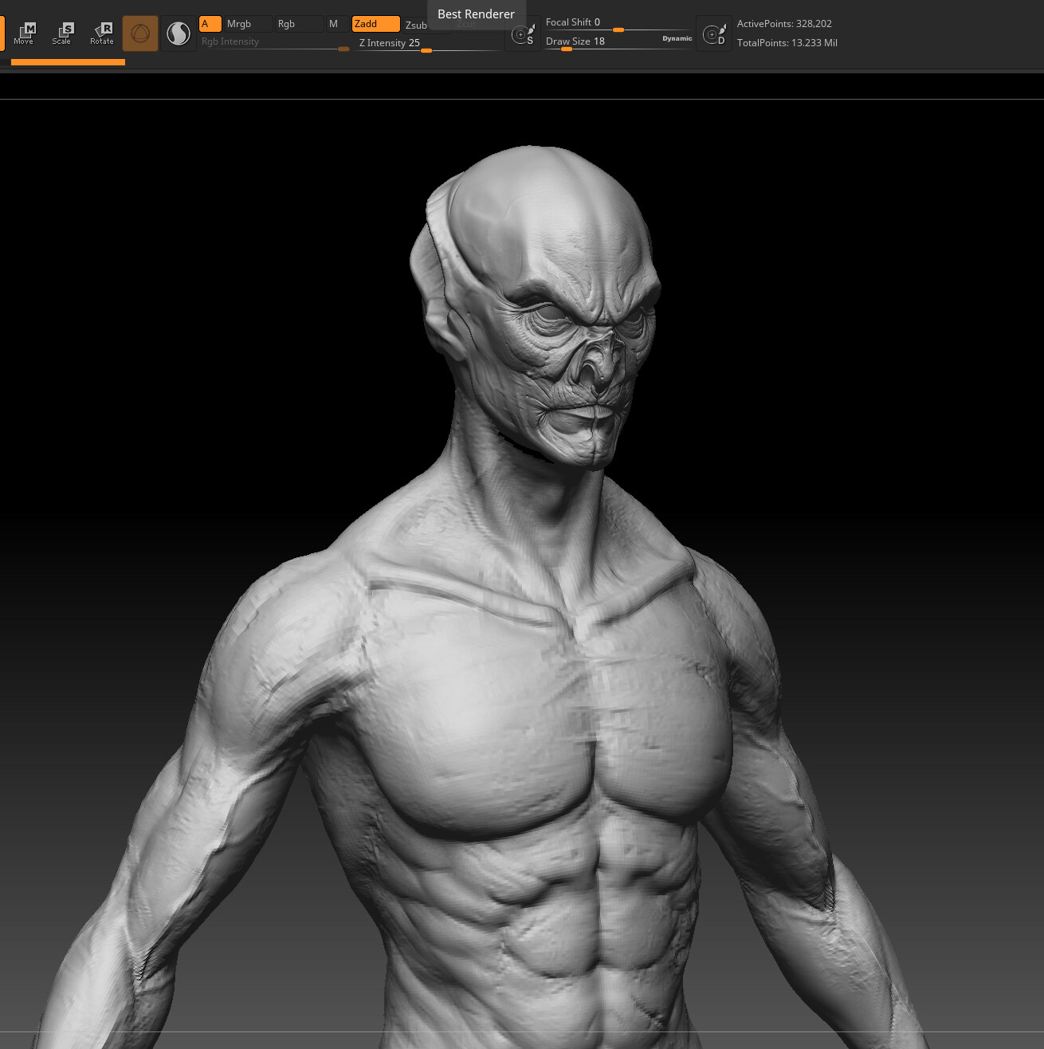
Task: Click the Sculptris Pro 'S' brush icon
Action: click(x=523, y=33)
